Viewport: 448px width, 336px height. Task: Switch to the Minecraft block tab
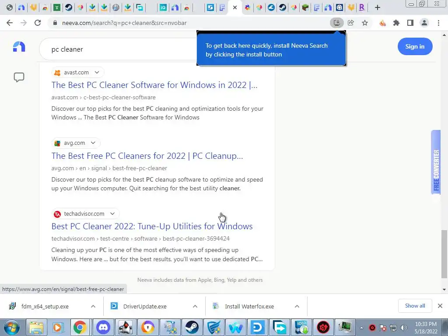point(305,8)
